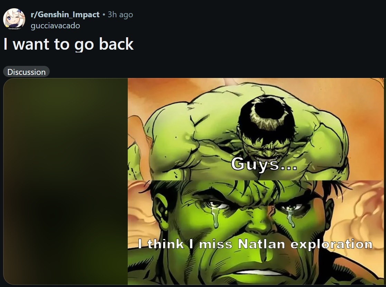The image size is (386, 287).
Task: Open gucciavacado's user profile
Action: click(55, 26)
